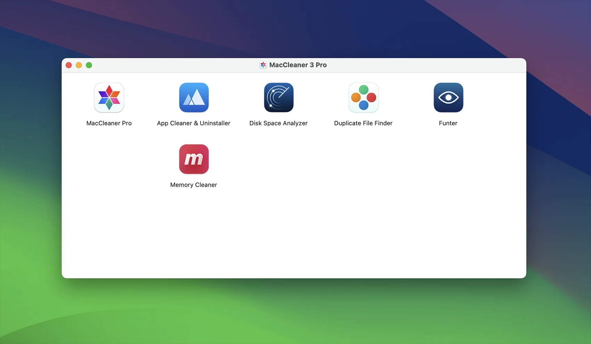
Task: Select the "Funter" label text
Action: tap(448, 123)
